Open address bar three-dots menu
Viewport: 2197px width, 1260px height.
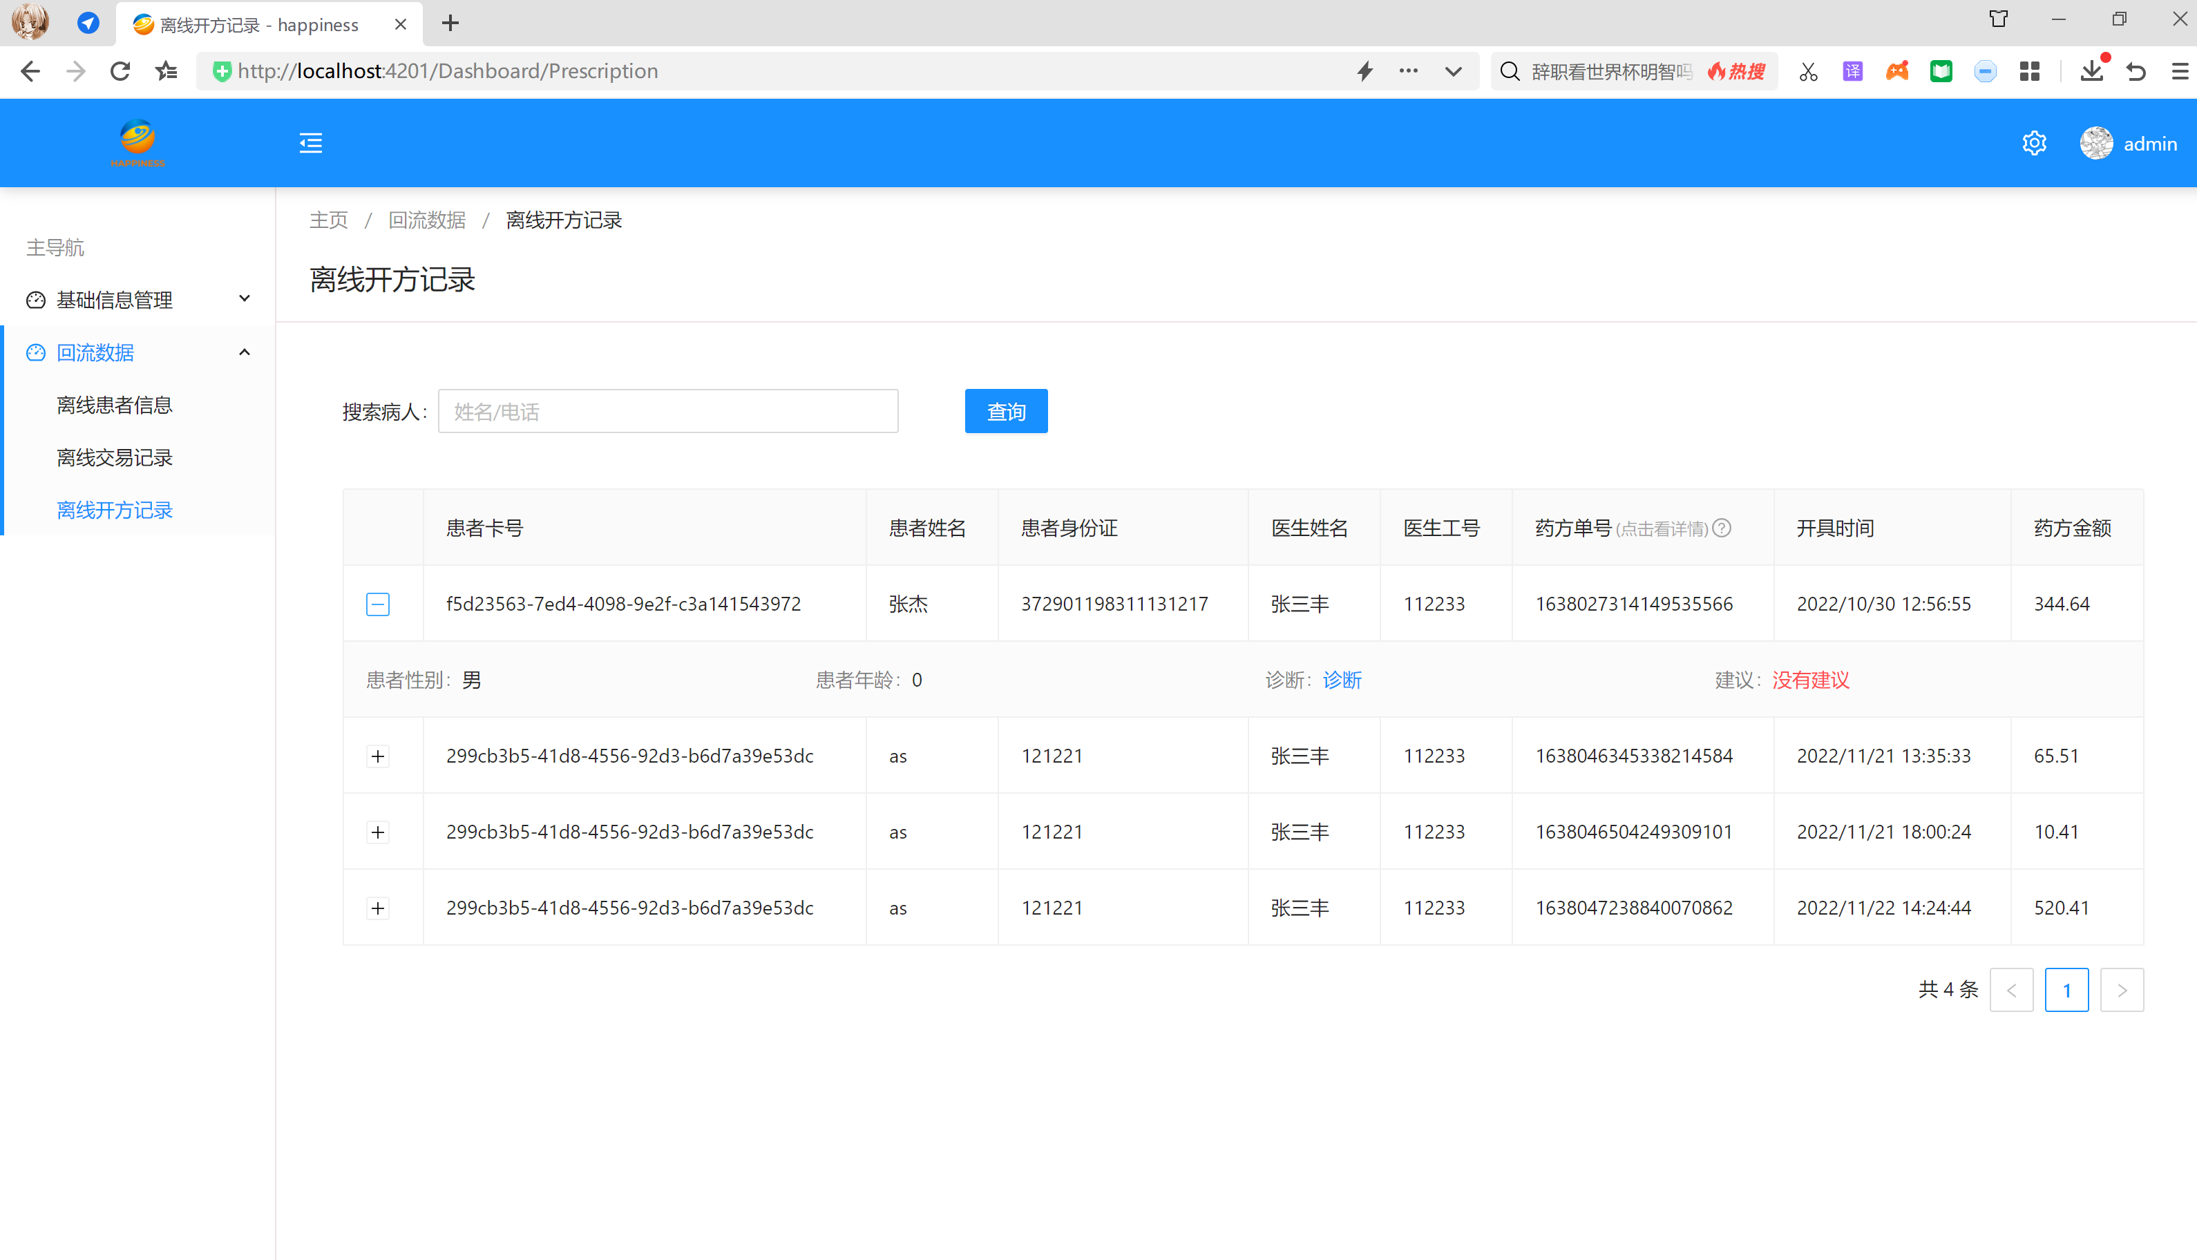pyautogui.click(x=1408, y=71)
